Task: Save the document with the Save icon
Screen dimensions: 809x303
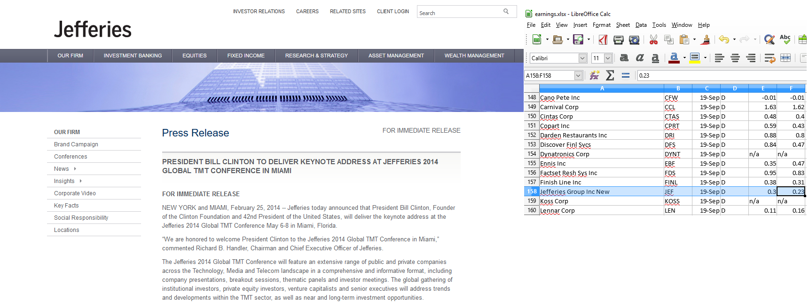Action: 578,40
